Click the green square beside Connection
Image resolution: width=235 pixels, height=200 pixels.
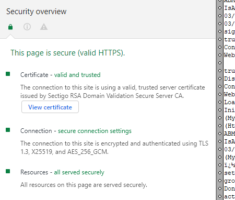coord(8,130)
